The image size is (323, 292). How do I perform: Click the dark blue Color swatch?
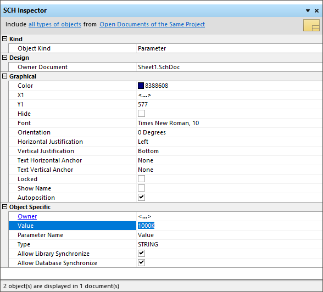141,86
